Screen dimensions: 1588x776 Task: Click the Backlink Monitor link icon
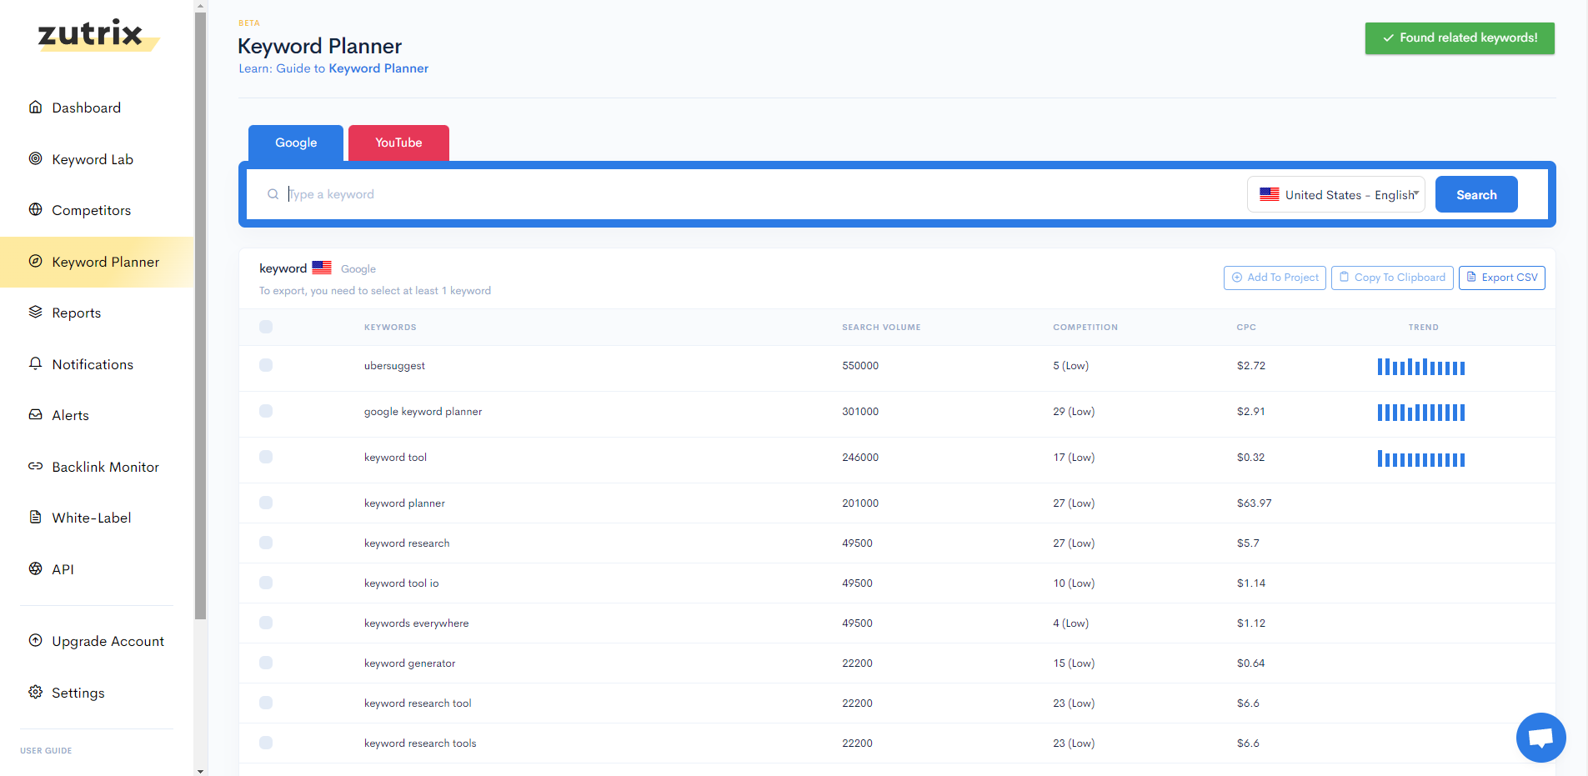coord(35,466)
